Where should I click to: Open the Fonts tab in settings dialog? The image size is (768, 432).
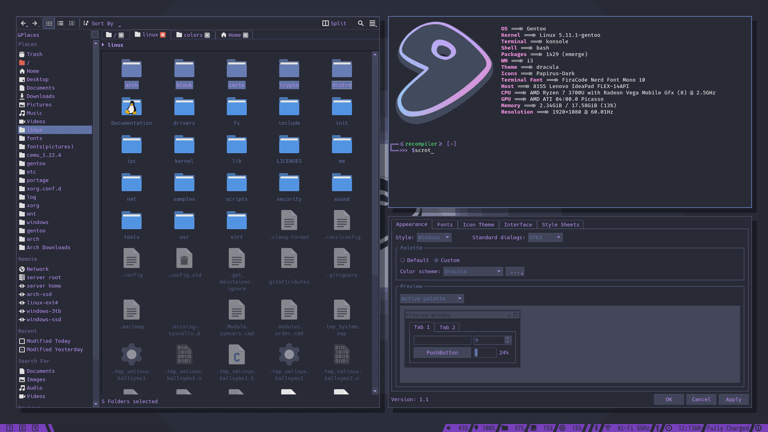point(445,224)
